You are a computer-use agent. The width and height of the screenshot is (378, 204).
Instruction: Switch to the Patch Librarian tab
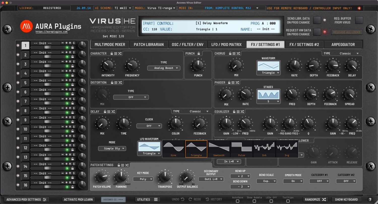[149, 44]
